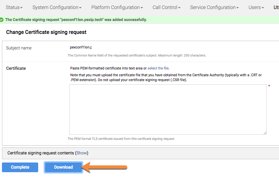
Task: Grab the text area resize handle
Action: click(265, 133)
